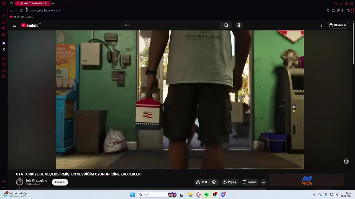Screen dimensions: 355x199
Task: Open the YENİ SERİ GELEC... bookmark
Action: pyautogui.click(x=22, y=17)
